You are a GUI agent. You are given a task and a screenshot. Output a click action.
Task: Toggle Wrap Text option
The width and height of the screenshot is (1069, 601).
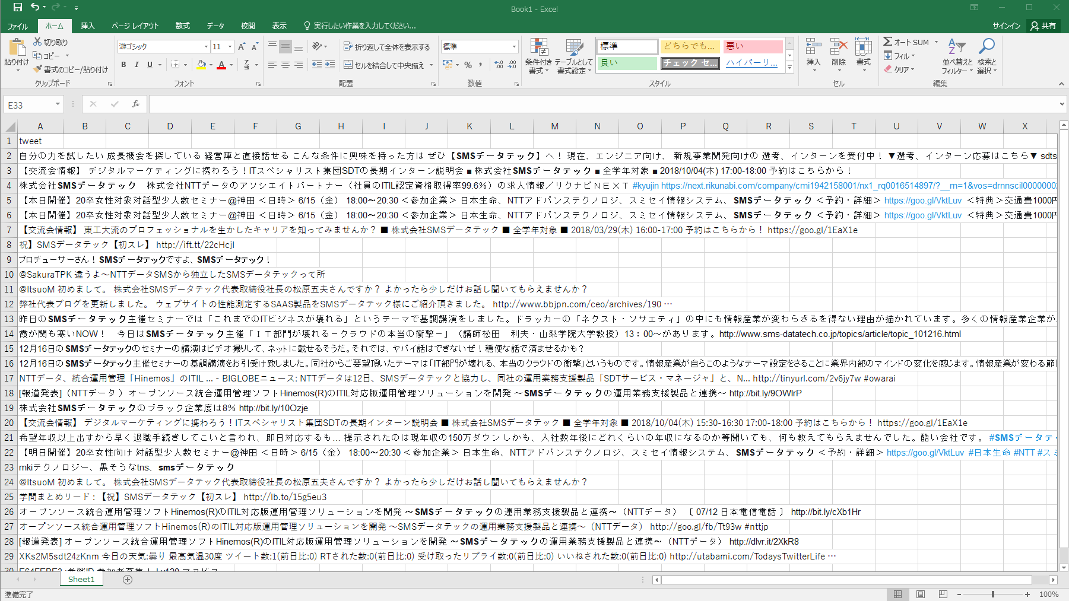[x=386, y=46]
